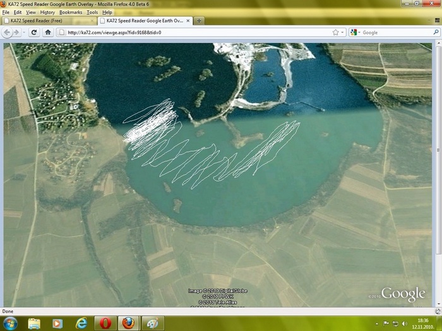442x331 pixels.
Task: Open Opera from the taskbar
Action: [x=104, y=323]
